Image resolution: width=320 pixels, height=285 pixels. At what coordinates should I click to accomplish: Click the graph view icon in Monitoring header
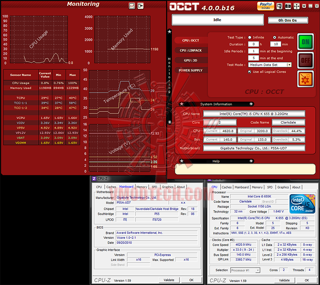(x=132, y=6)
